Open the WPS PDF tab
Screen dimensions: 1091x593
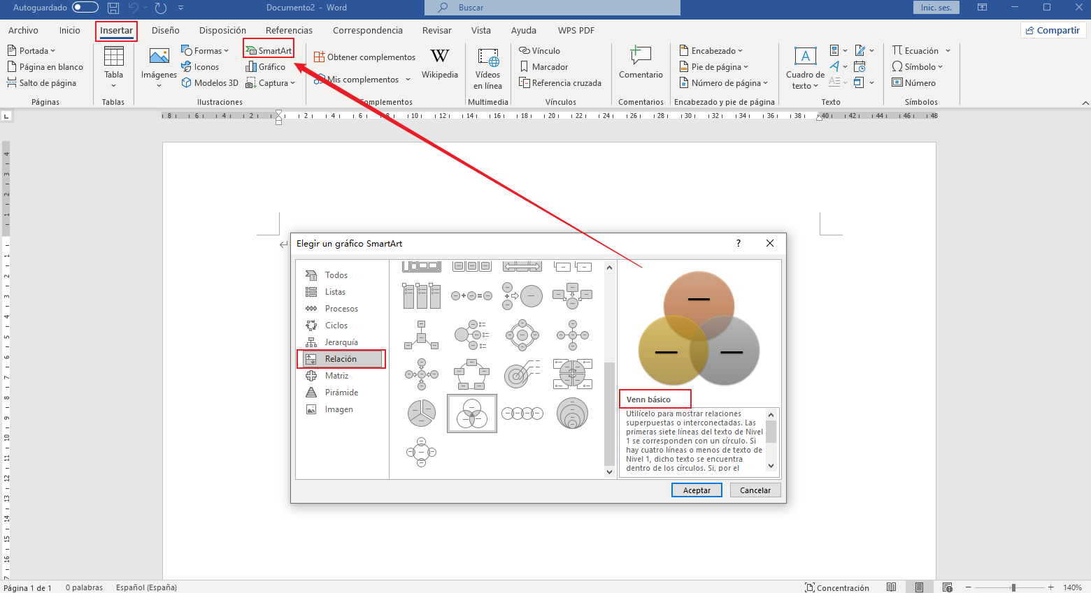point(576,31)
